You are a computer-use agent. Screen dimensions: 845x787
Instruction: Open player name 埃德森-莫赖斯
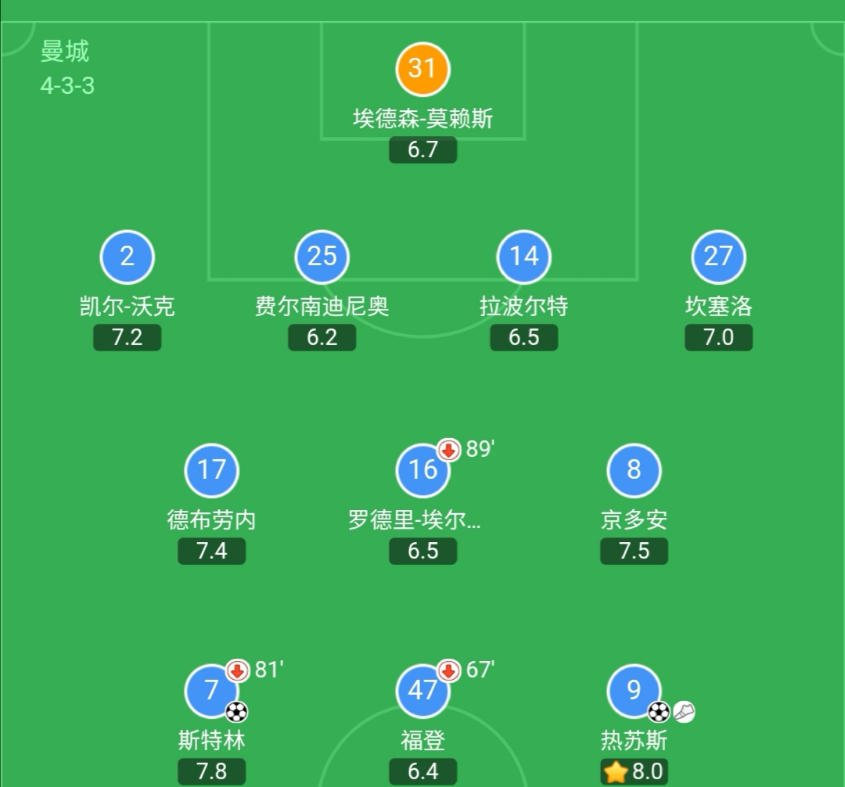[x=422, y=118]
